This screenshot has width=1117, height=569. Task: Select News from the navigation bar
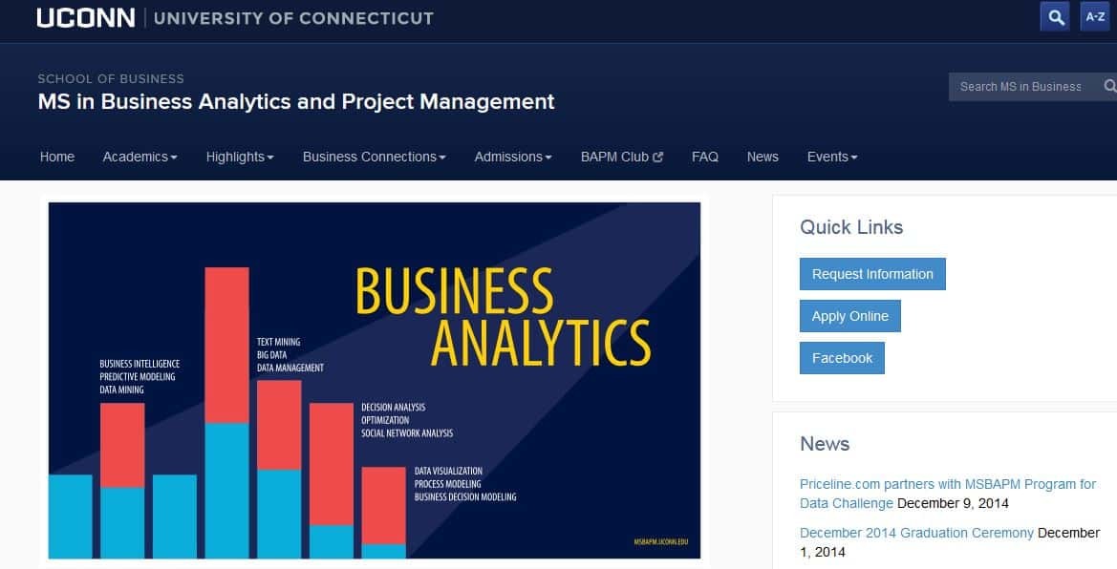click(x=763, y=157)
